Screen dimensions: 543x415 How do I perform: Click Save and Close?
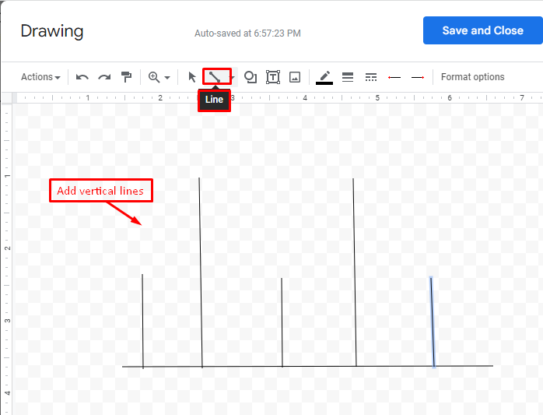click(x=483, y=30)
